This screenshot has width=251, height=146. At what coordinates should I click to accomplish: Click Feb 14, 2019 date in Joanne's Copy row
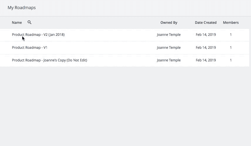pyautogui.click(x=206, y=60)
